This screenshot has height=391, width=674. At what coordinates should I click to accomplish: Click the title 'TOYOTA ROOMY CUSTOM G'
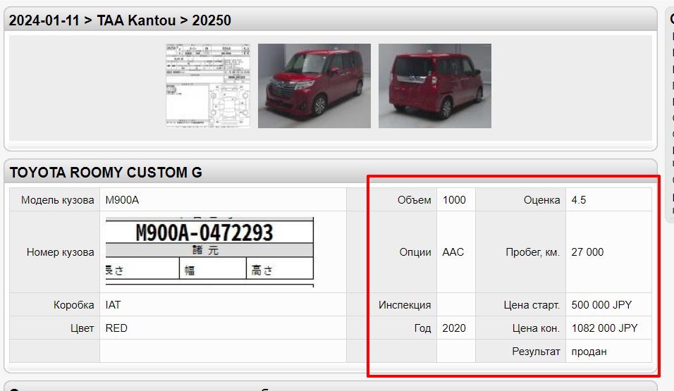coord(106,173)
